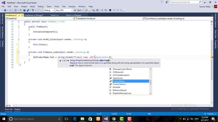The width and height of the screenshot is (218, 122).
Task: Select OnThreadException in IntelliSense list
Action: coord(129,75)
